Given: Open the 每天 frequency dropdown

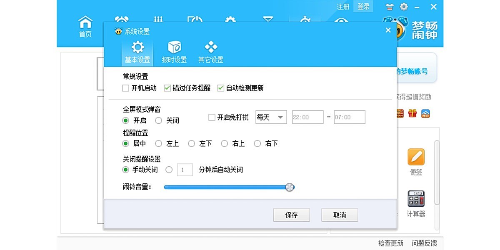Looking at the screenshot, I should pyautogui.click(x=271, y=117).
